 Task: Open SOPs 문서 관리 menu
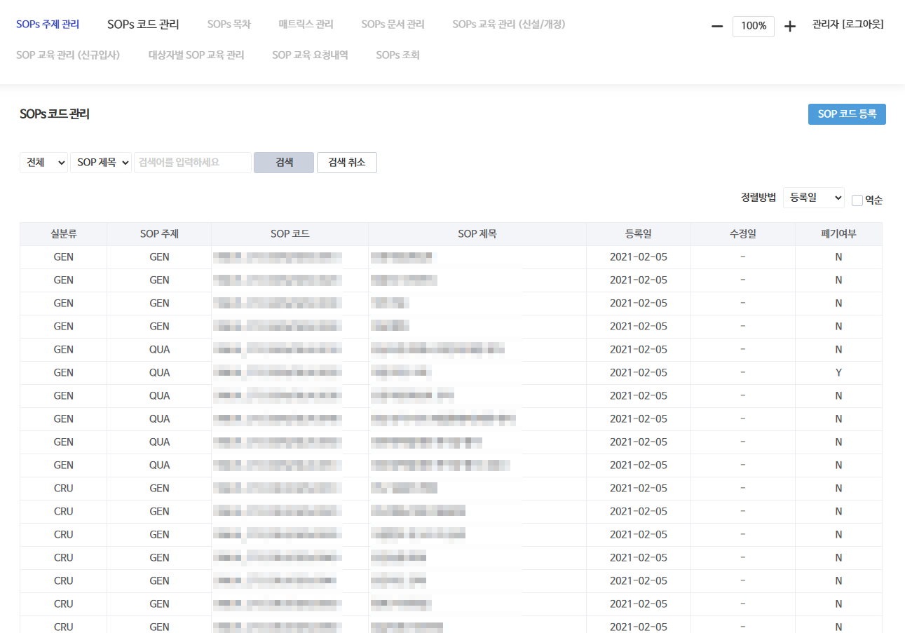[393, 25]
